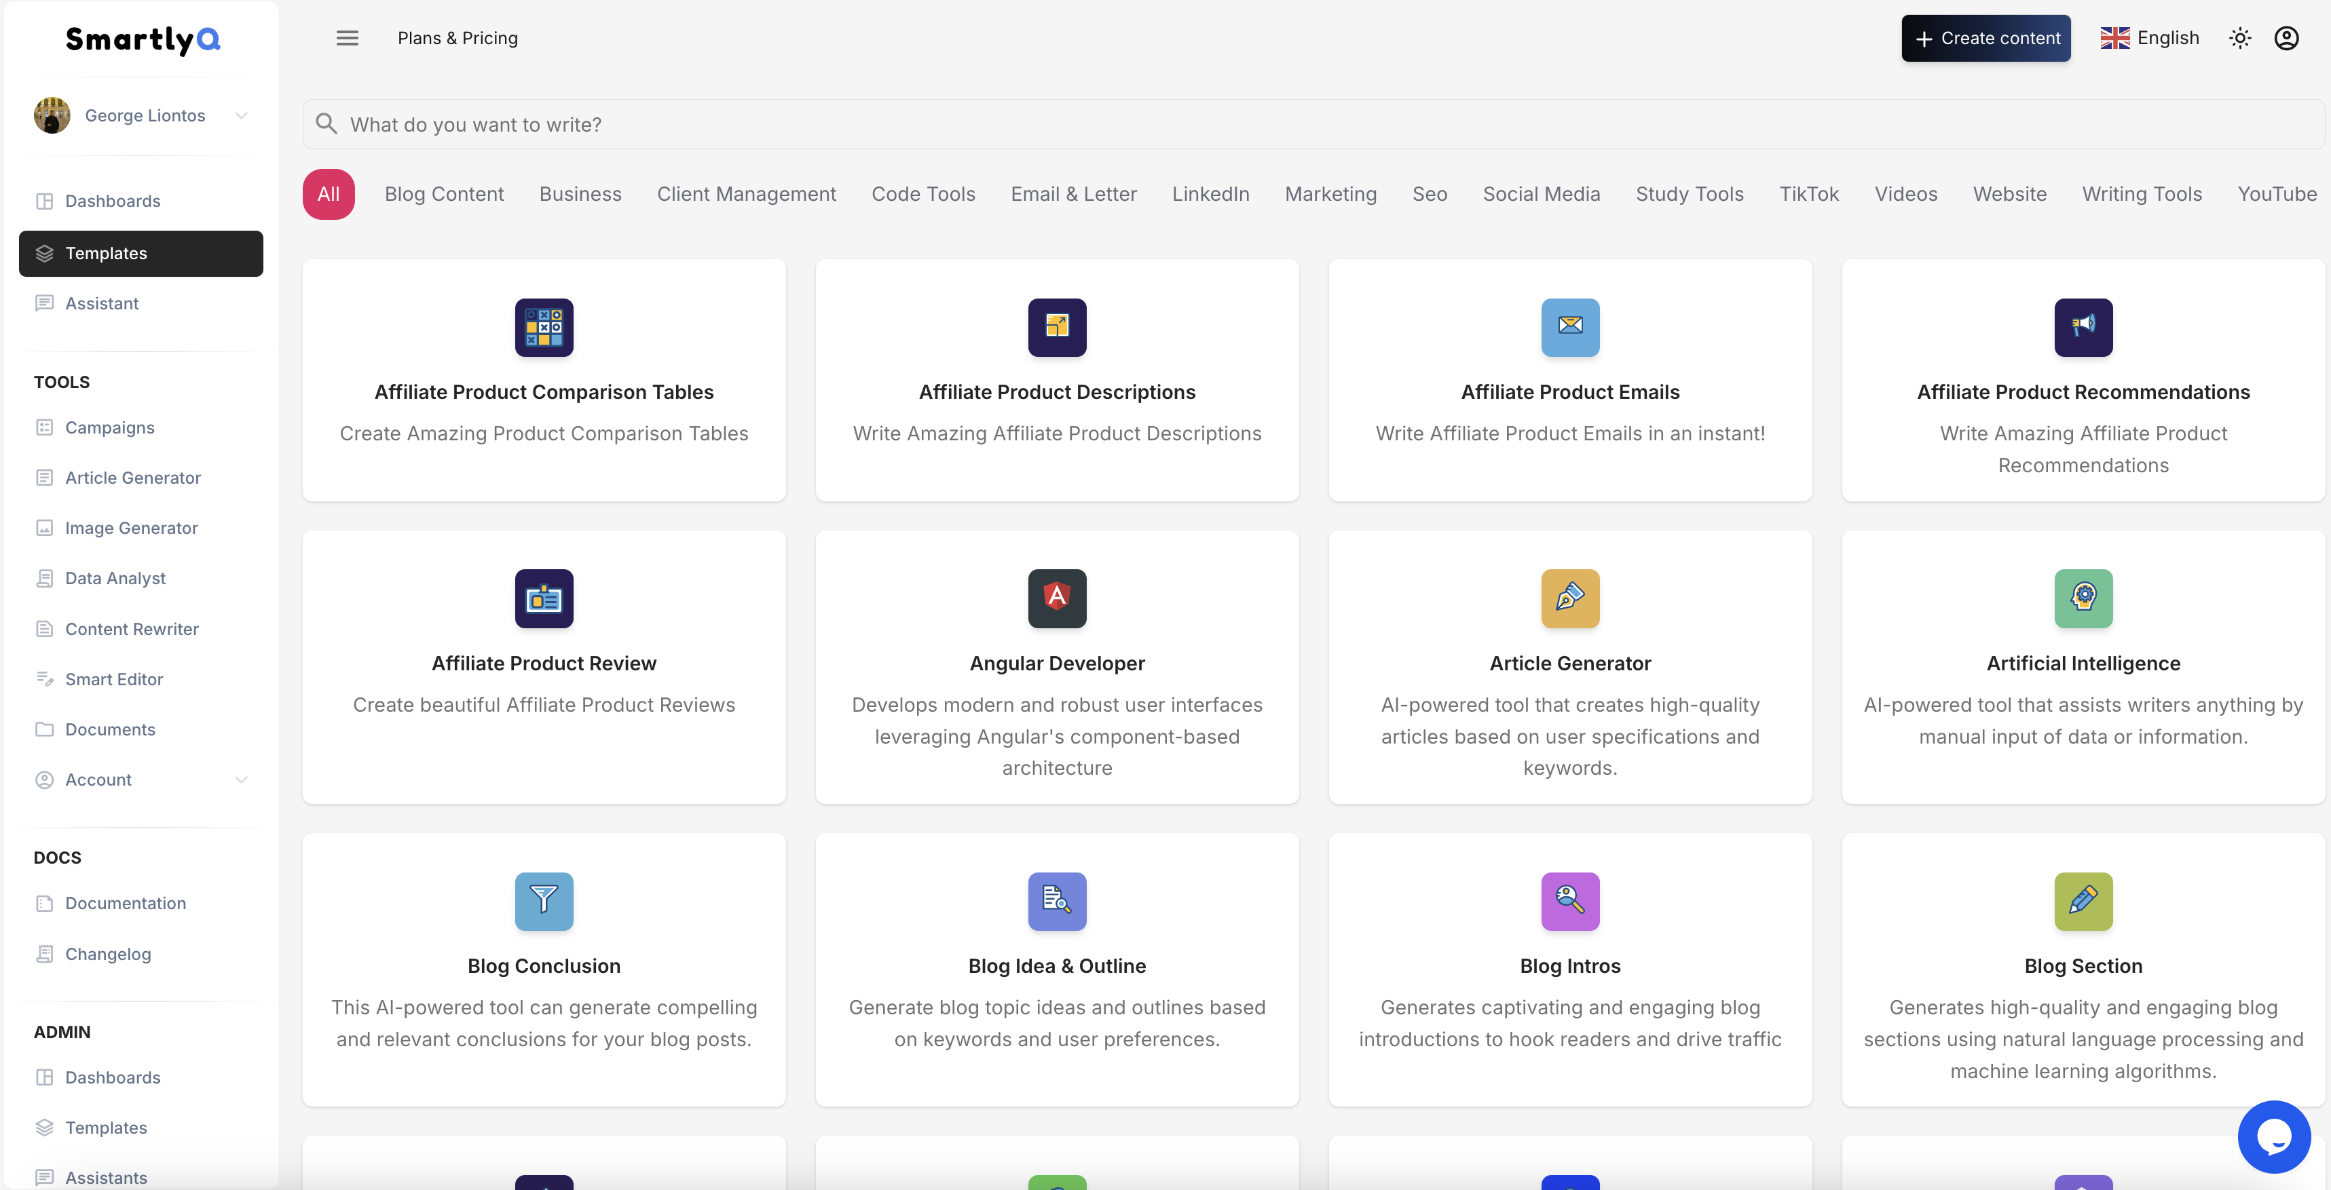The image size is (2331, 1190).
Task: Click the Affiliate Product Emails envelope icon
Action: pos(1570,326)
